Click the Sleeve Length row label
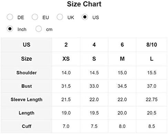 click(27, 100)
